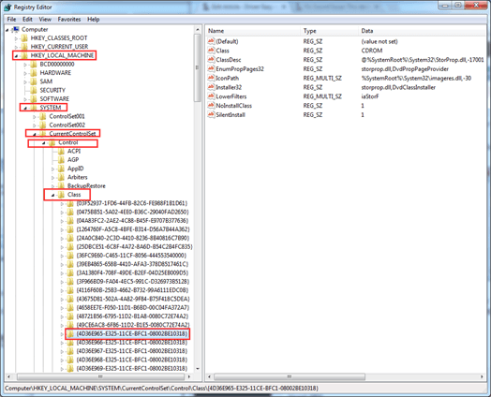Image resolution: width=491 pixels, height=397 pixels.
Task: Collapse the CurrentControlSet node
Action: pyautogui.click(x=35, y=134)
